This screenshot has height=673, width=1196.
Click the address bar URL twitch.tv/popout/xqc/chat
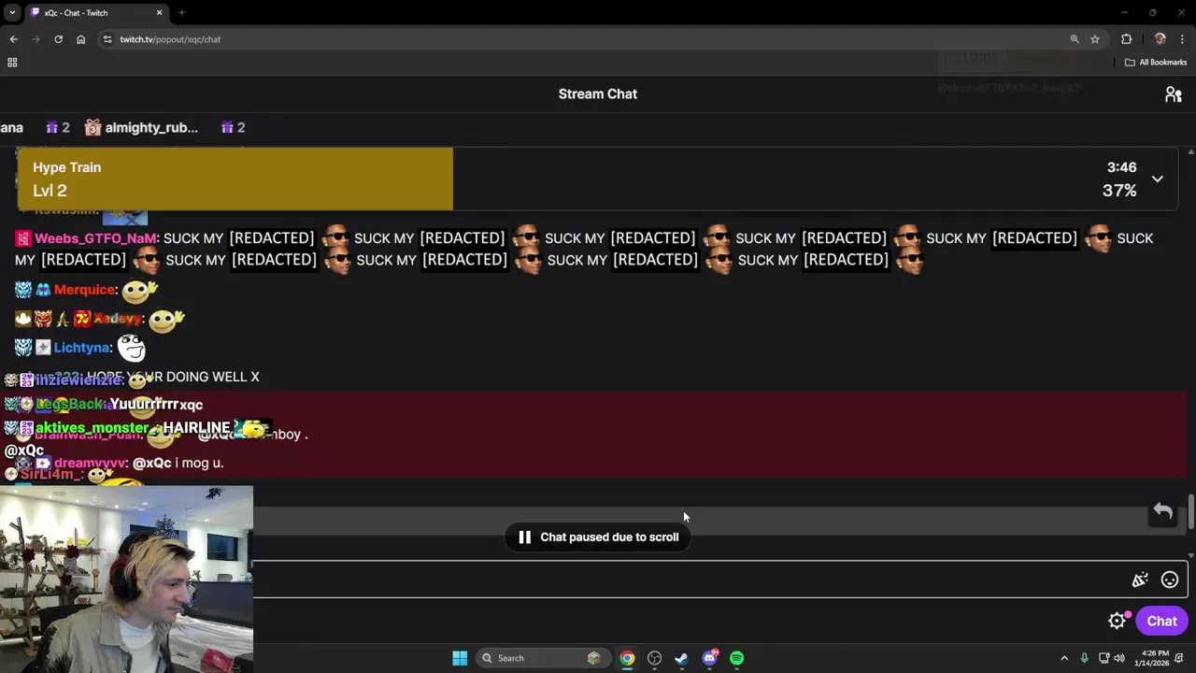170,39
